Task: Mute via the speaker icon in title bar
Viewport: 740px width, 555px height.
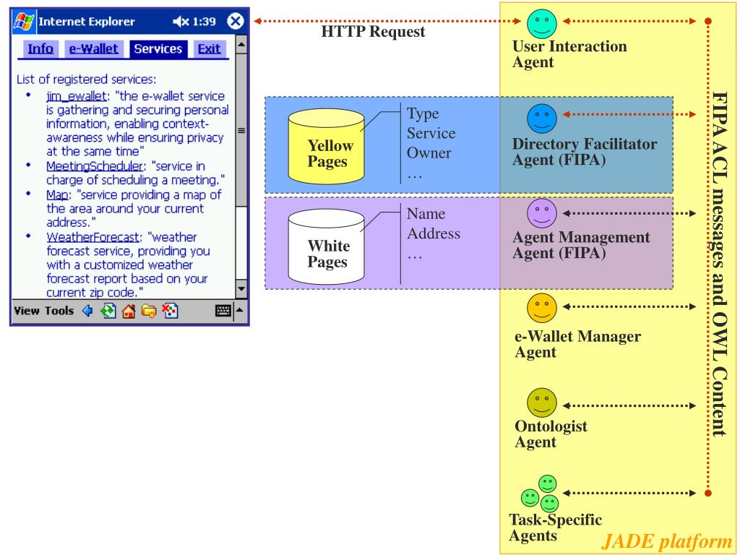Action: (181, 21)
